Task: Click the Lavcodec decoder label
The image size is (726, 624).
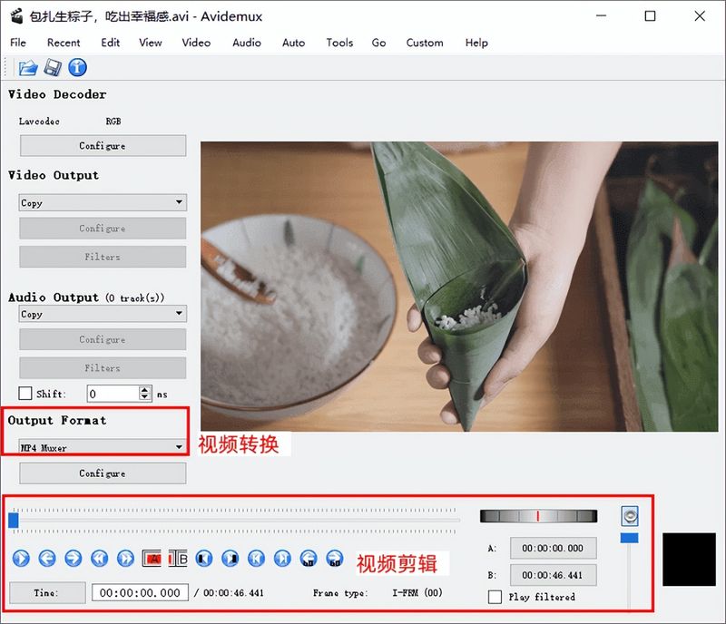Action: point(39,122)
